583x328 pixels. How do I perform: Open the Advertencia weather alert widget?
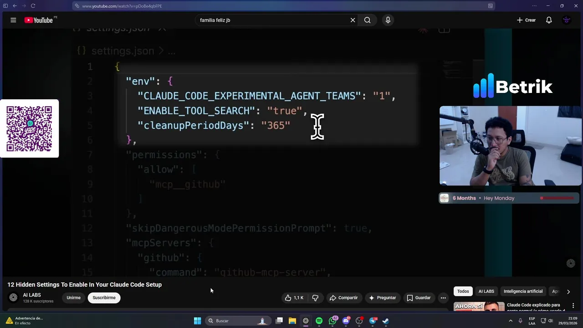tap(24, 321)
